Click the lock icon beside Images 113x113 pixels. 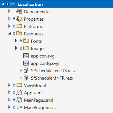click(x=21, y=48)
